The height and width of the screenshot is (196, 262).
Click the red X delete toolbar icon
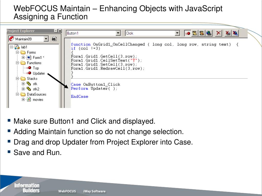click(219, 33)
